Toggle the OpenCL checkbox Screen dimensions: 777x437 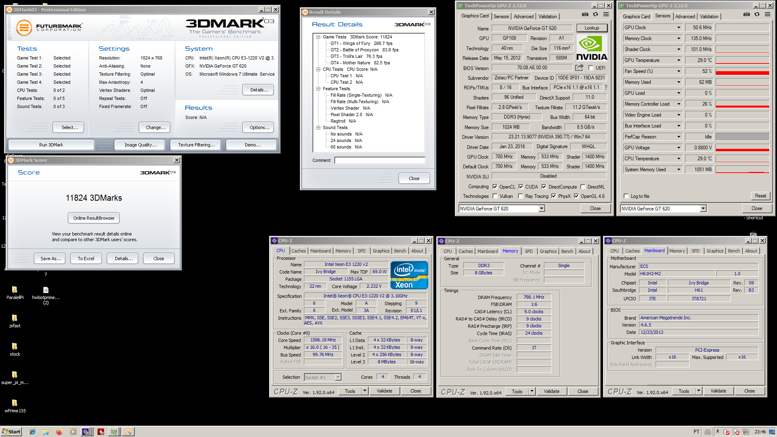tap(495, 187)
